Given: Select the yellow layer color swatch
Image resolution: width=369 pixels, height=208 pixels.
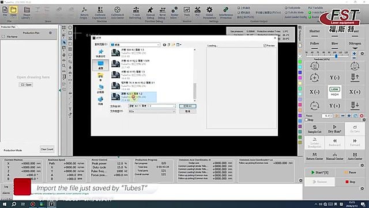Looking at the screenshot, I should [x=300, y=83].
